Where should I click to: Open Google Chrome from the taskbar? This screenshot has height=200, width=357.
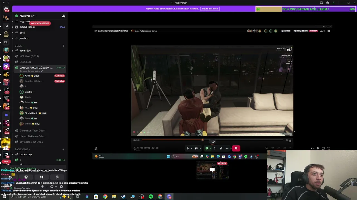click(105, 197)
